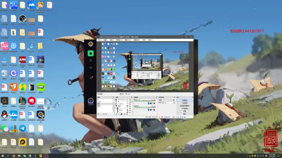Open the 帮助 Help menu in OBS
282x158 pixels.
coord(150,40)
